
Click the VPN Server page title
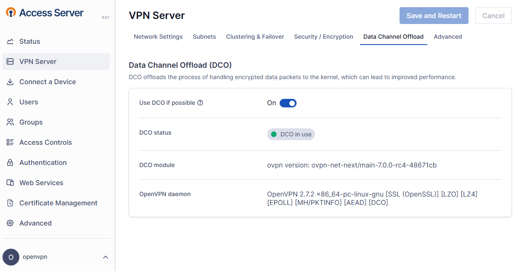(x=157, y=16)
